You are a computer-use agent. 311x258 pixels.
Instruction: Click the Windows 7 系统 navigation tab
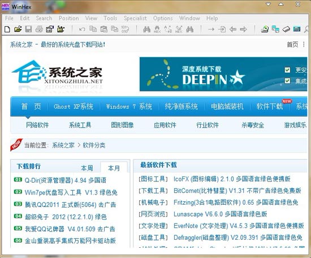click(x=129, y=107)
